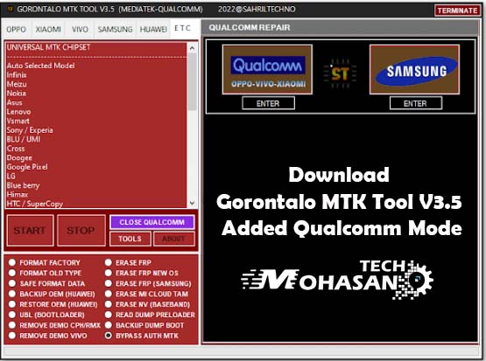Viewport: 486px width, 361px height.
Task: Switch to the OPPO tab
Action: pos(16,30)
